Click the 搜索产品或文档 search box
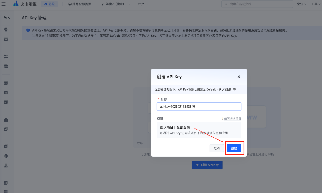The image size is (322, 193). (x=257, y=4)
